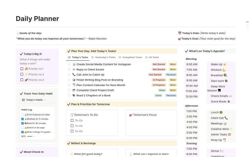Switch to Completed Tasks tab

click(x=130, y=57)
